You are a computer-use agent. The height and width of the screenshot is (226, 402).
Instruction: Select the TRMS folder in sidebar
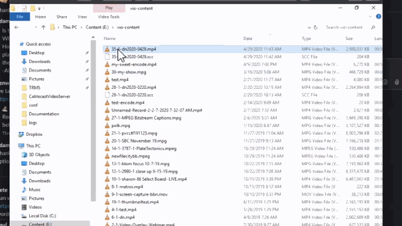coord(35,88)
